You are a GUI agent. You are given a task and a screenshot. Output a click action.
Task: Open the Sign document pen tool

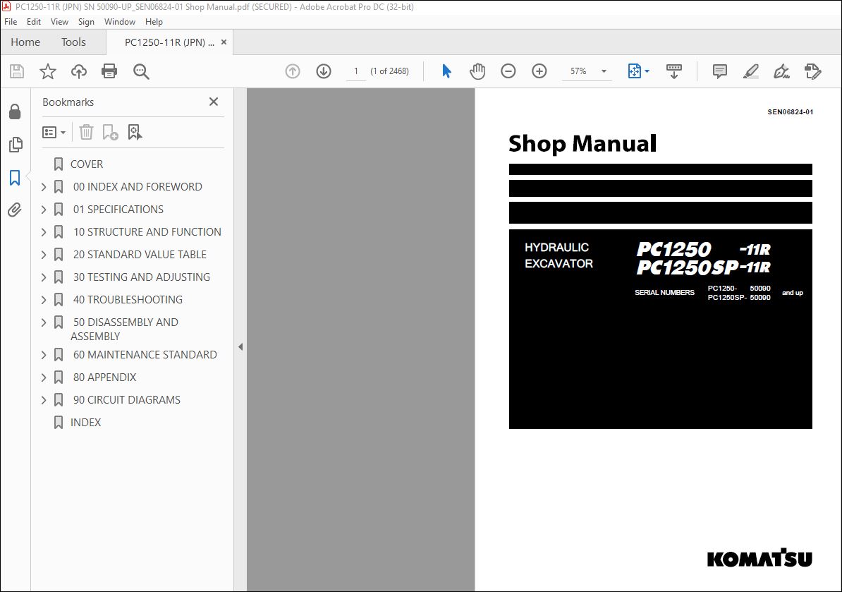coord(781,71)
